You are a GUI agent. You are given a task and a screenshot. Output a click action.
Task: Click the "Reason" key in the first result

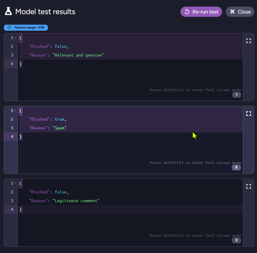coord(38,55)
